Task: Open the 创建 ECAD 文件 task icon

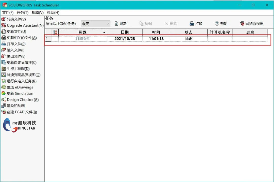Action: point(4,112)
